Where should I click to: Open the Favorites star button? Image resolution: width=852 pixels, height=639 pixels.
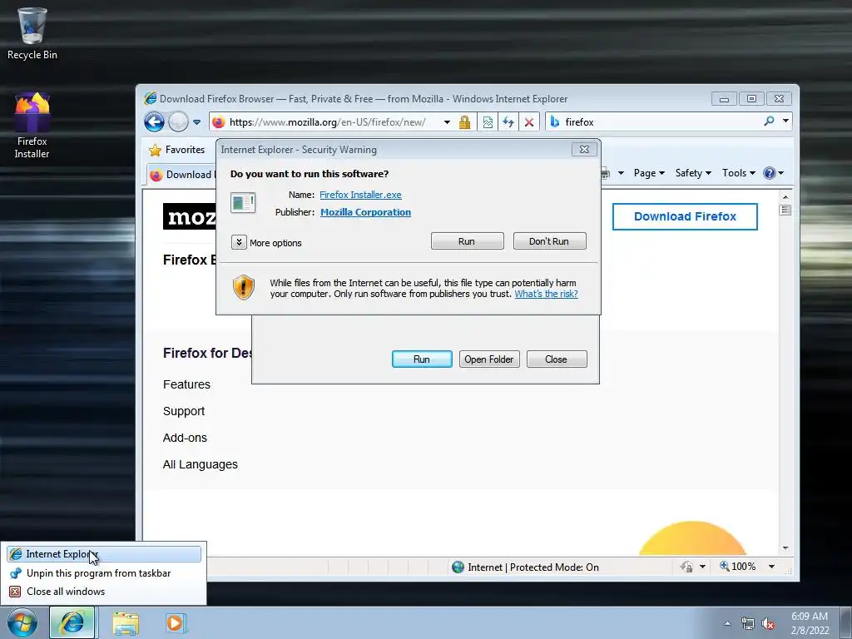(177, 150)
